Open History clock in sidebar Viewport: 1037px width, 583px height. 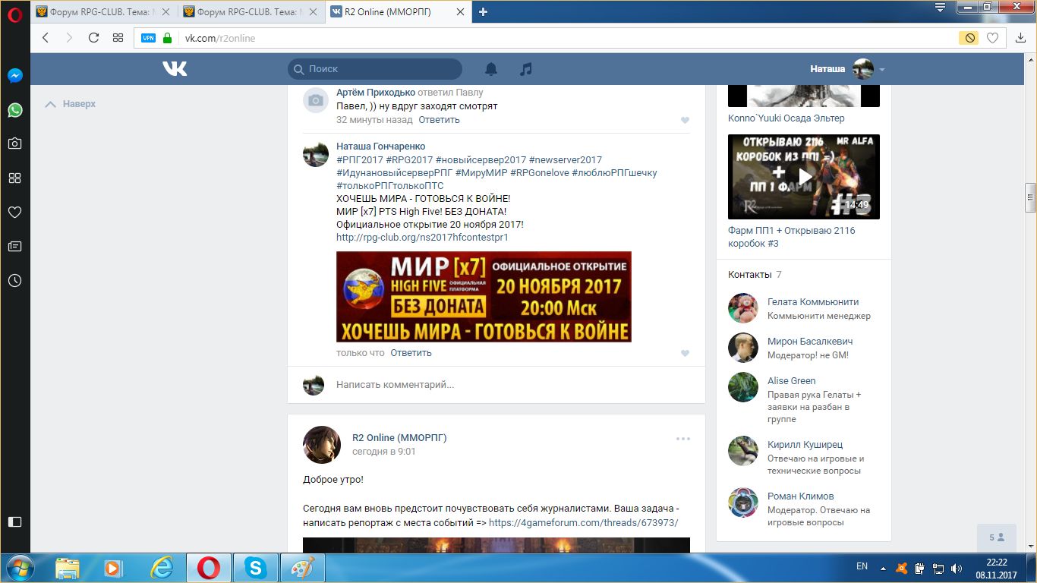14,280
